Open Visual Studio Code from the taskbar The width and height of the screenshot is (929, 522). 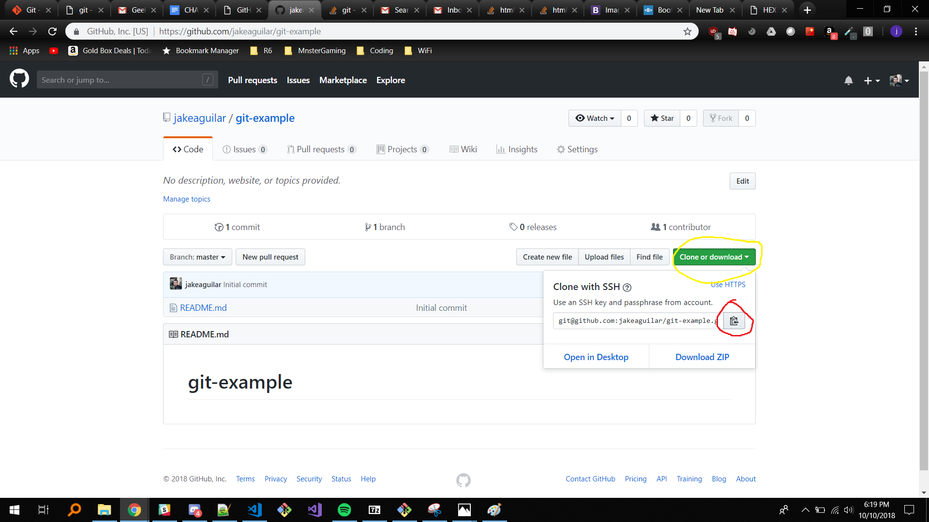point(255,509)
